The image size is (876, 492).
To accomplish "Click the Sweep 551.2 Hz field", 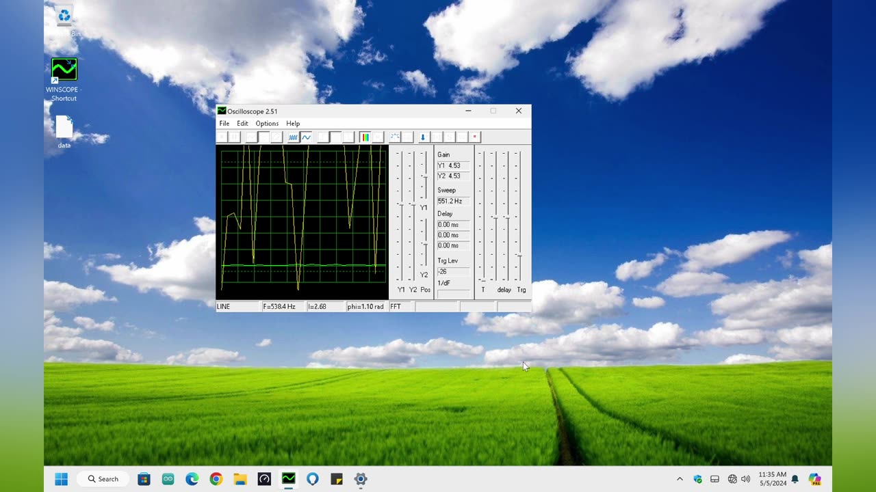I will 453,201.
